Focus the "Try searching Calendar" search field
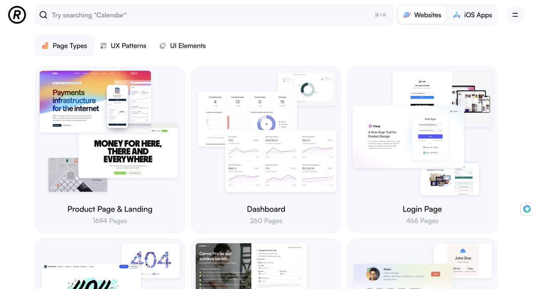 (213, 15)
